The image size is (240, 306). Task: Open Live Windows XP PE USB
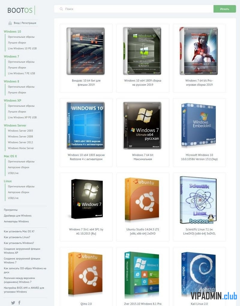tap(22, 118)
